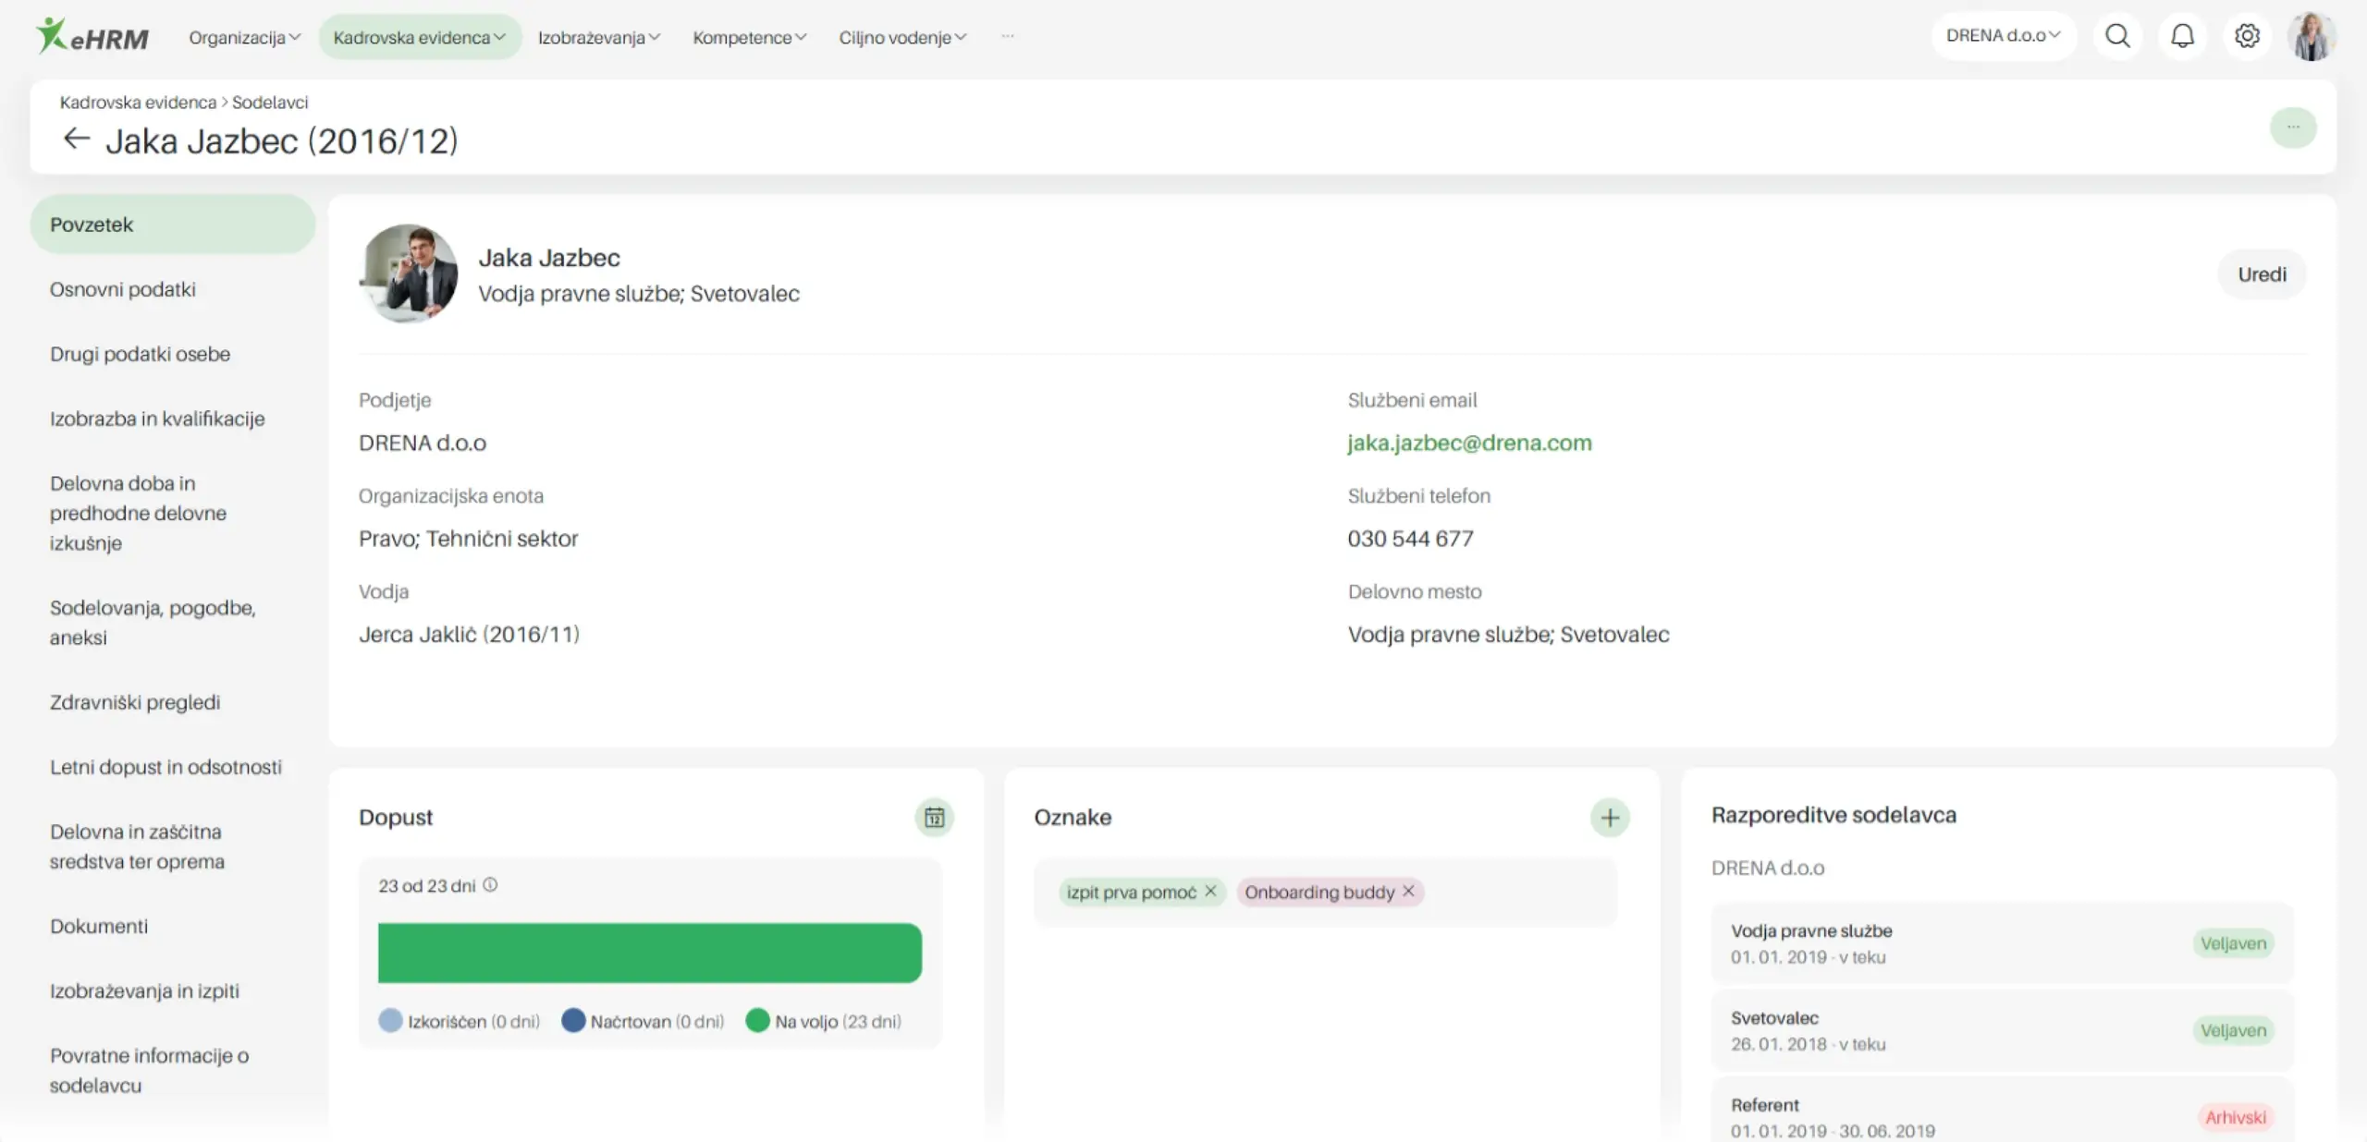Screen dimensions: 2367x1142
Task: Expand the Izobraževanja dropdown
Action: 598,37
